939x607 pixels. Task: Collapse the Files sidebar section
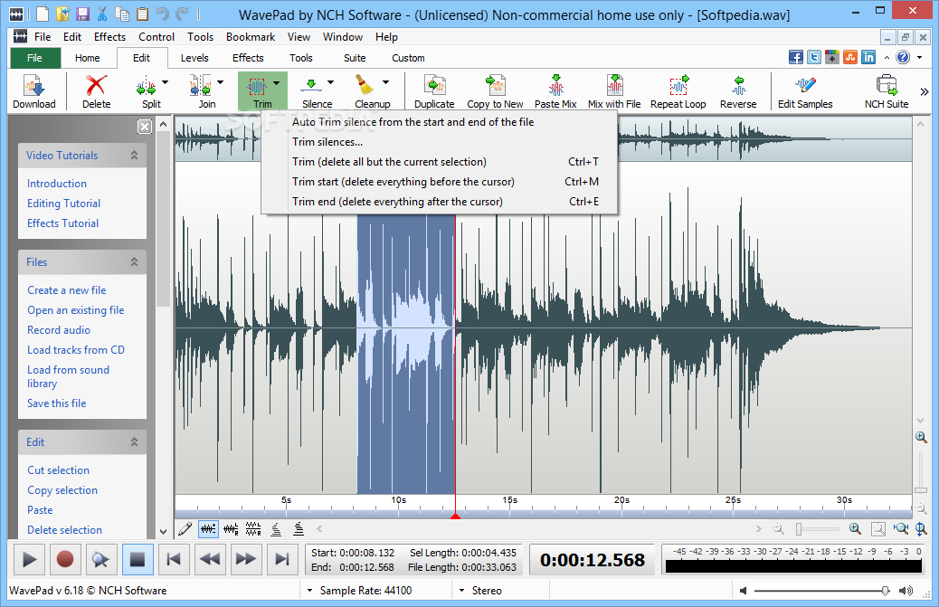[134, 261]
